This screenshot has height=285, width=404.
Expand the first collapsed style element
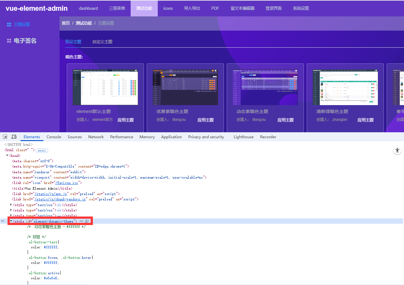click(11, 205)
